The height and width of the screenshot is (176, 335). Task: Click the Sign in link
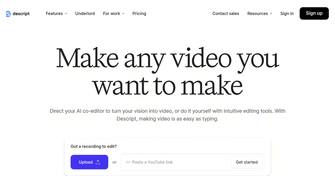(x=287, y=13)
